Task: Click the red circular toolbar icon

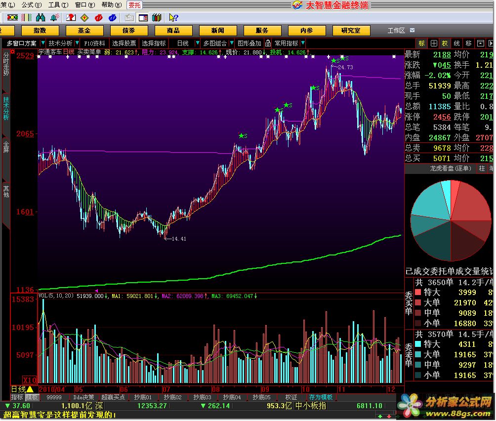Action: tap(98, 18)
